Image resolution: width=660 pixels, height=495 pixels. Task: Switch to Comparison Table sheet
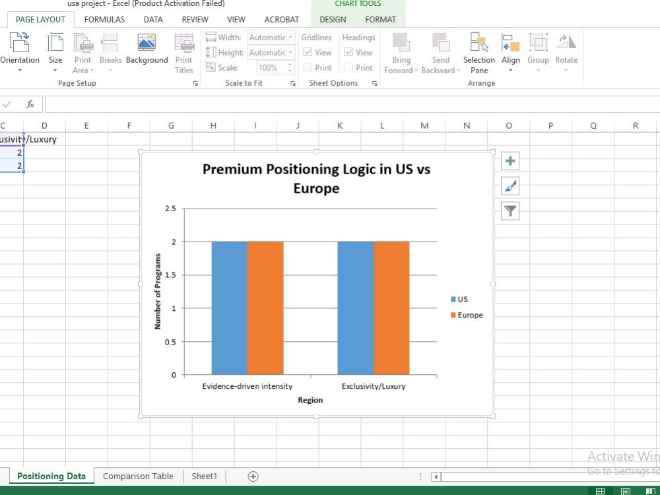(138, 477)
